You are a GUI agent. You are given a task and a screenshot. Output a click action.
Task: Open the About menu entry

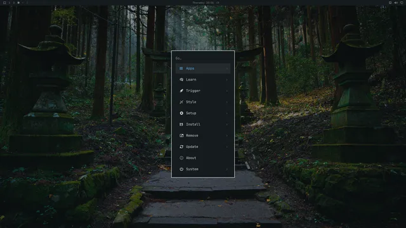(203, 158)
